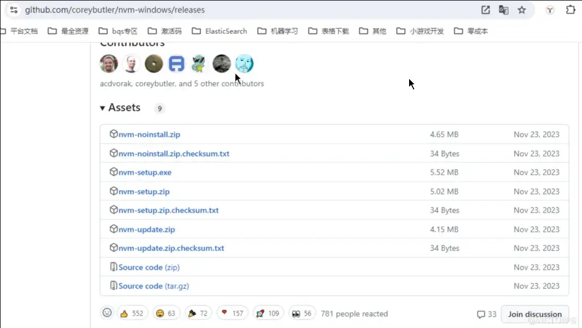The height and width of the screenshot is (328, 582).
Task: Open the ElasticSearch bookmark folder
Action: (219, 31)
